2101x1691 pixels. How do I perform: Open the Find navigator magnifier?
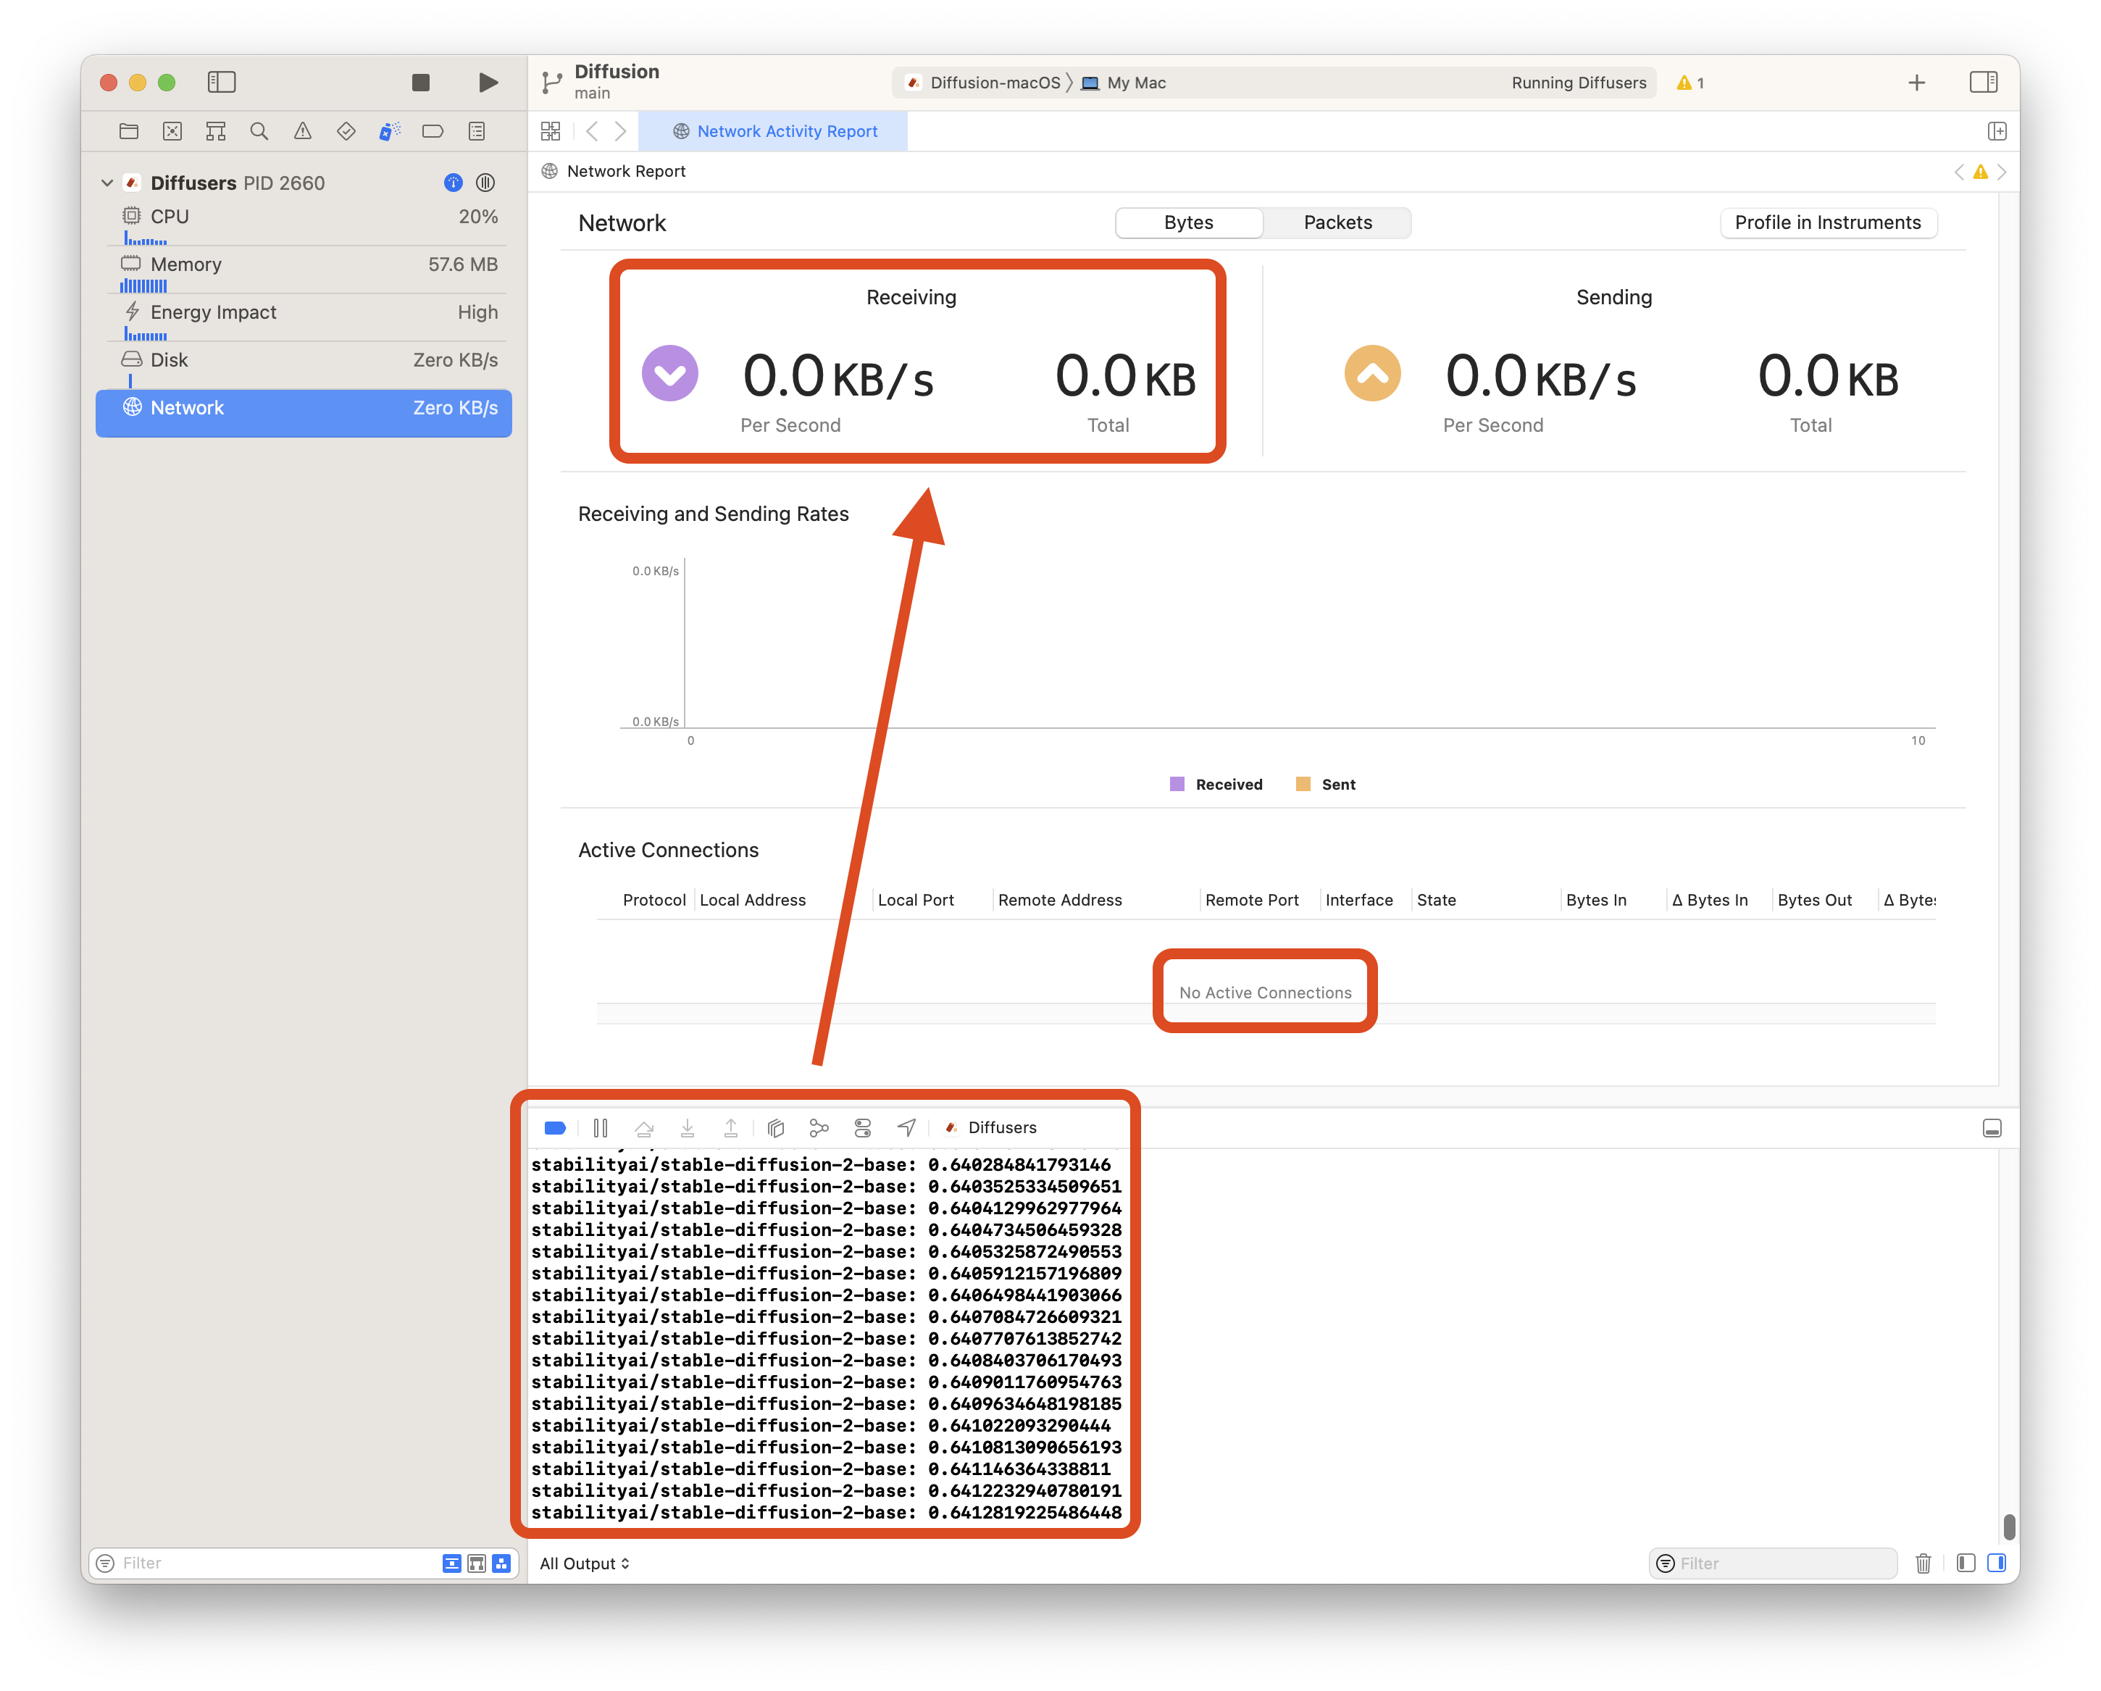(x=258, y=130)
